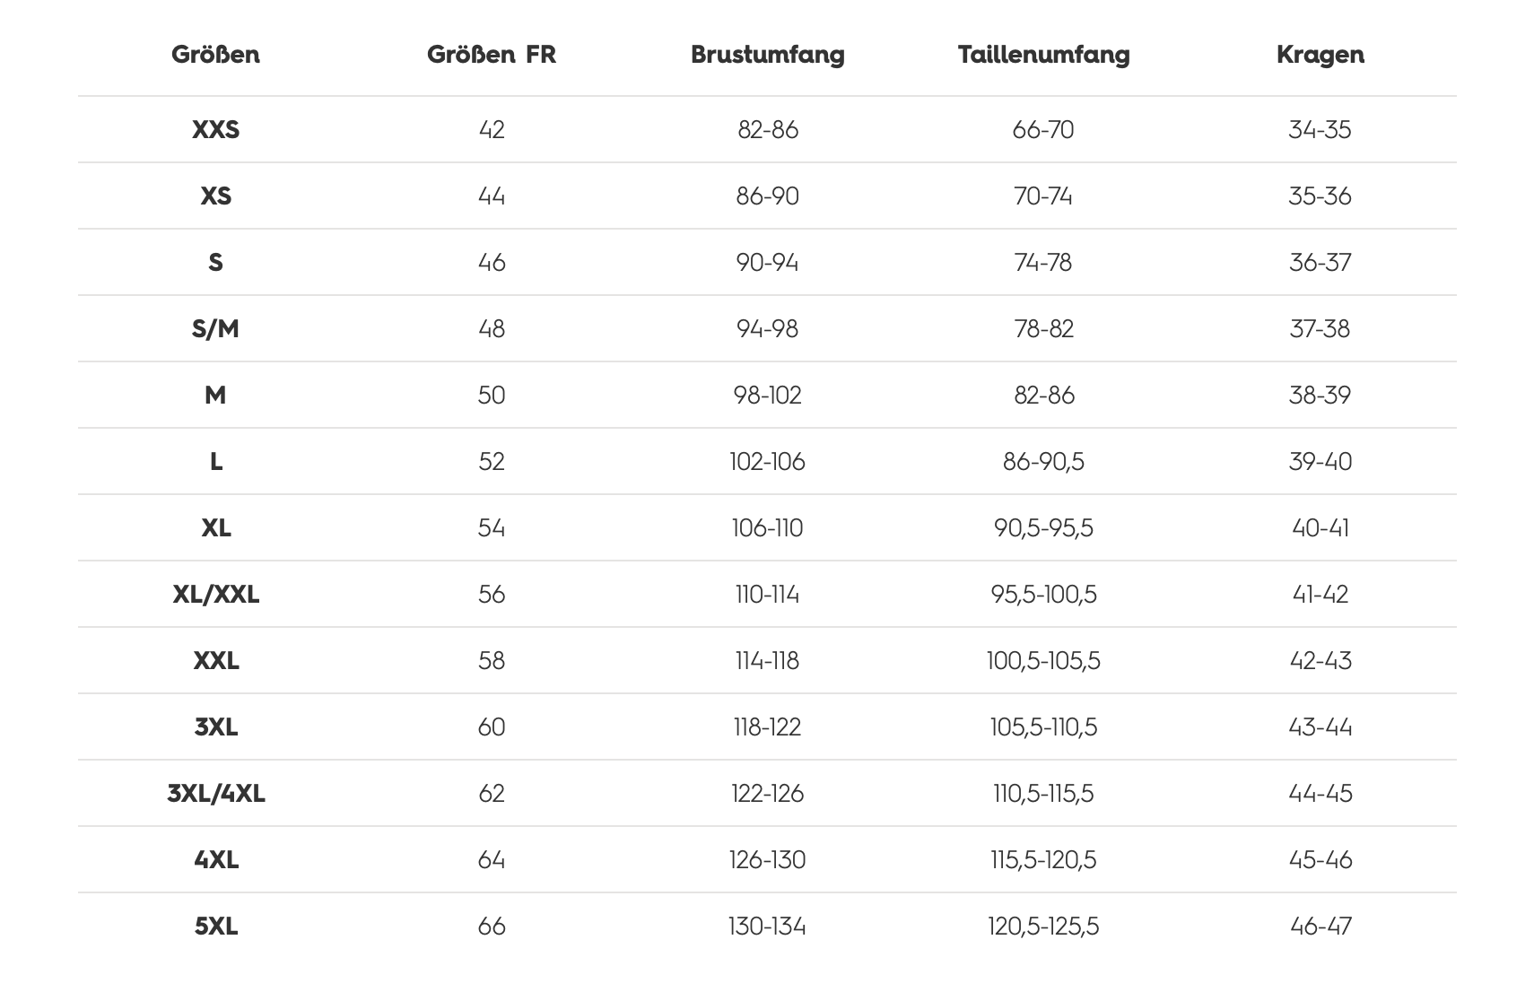Select the Brustumfang column header
The image size is (1534, 992).
(x=768, y=55)
